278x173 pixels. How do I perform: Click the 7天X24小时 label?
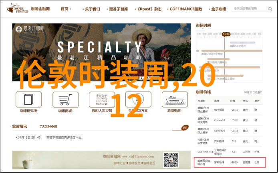[x=48, y=127]
